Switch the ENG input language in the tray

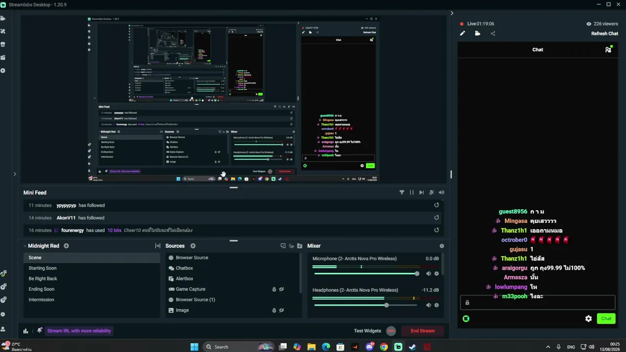(x=571, y=347)
